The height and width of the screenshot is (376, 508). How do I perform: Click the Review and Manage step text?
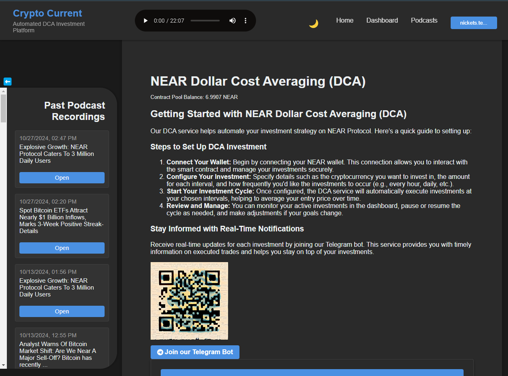[x=313, y=209]
